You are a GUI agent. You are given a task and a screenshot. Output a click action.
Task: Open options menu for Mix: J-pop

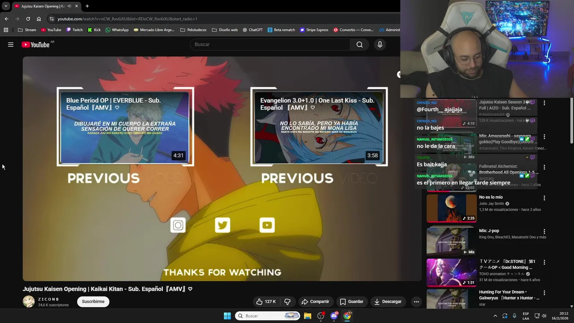tap(544, 231)
